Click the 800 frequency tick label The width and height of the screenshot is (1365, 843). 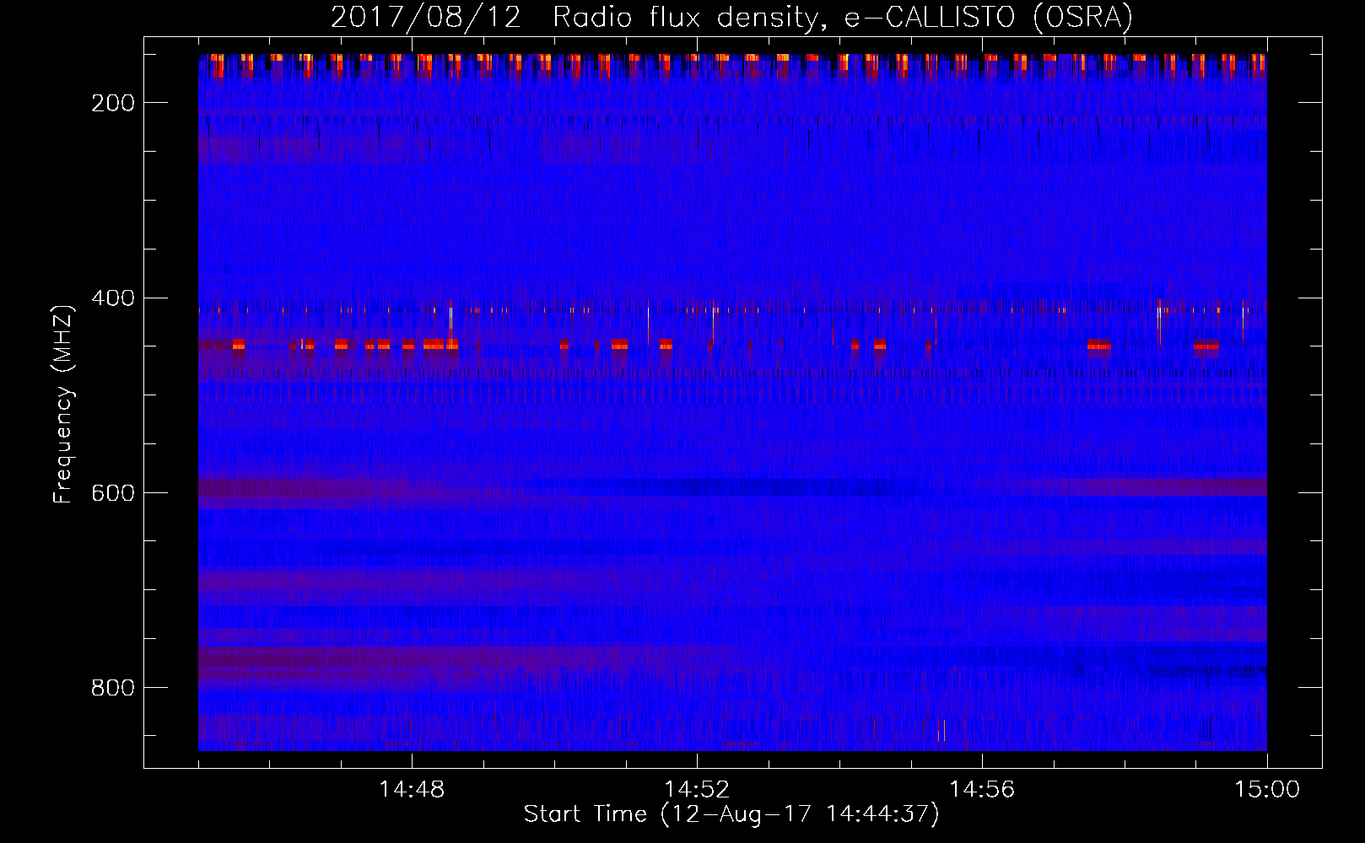click(113, 688)
